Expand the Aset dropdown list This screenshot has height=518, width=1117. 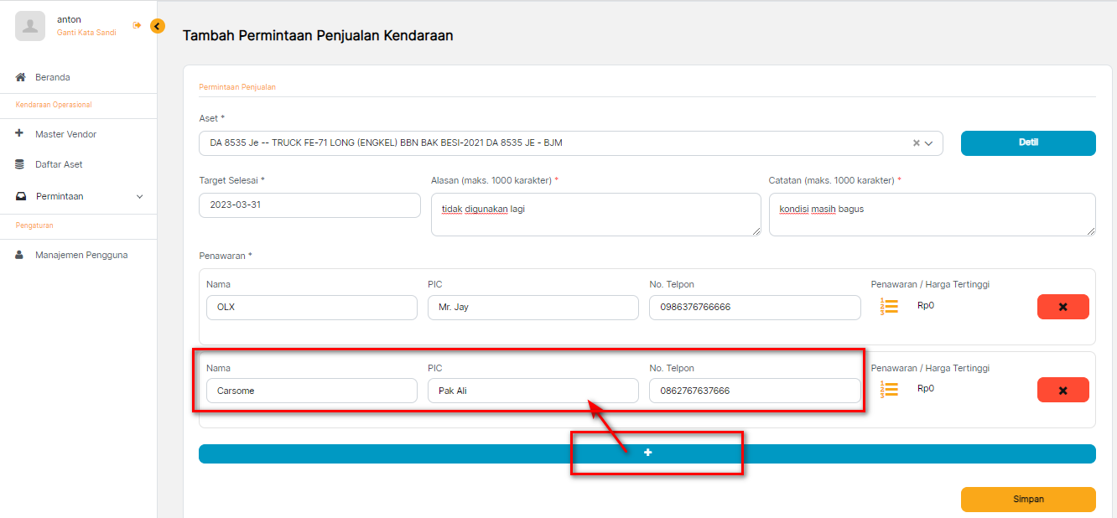click(x=929, y=143)
